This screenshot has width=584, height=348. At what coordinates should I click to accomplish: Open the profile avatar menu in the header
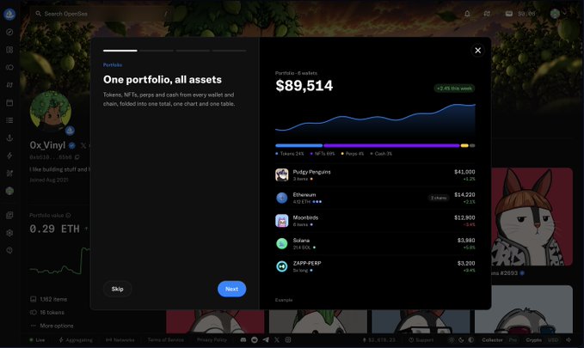point(558,14)
